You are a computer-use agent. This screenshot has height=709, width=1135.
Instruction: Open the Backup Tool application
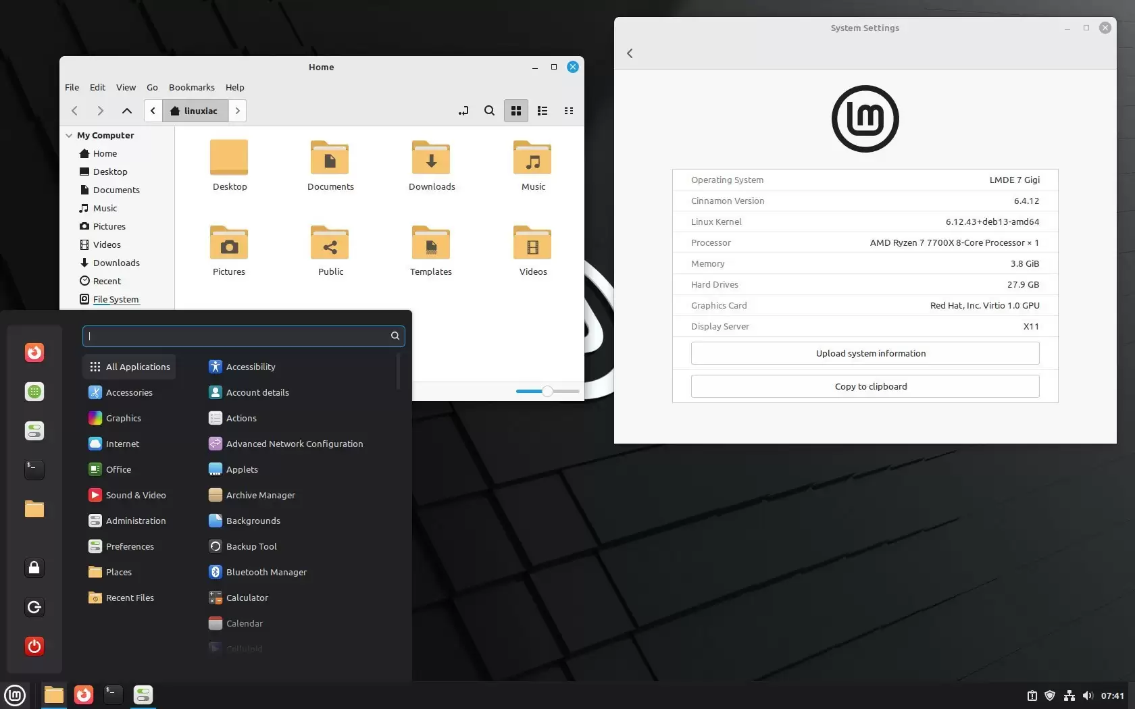[x=251, y=546]
